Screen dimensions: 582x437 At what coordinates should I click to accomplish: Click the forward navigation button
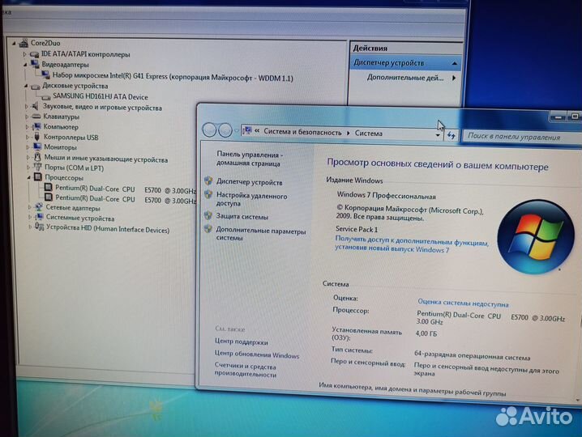click(x=225, y=130)
